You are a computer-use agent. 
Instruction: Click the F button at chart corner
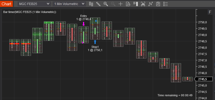pyautogui.click(x=210, y=12)
